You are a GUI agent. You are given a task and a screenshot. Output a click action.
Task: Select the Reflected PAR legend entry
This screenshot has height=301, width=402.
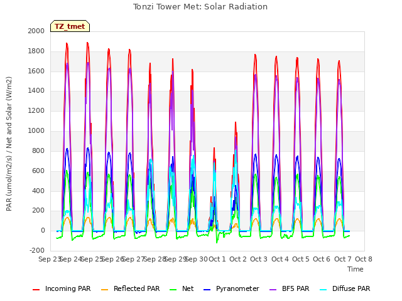coord(130,289)
